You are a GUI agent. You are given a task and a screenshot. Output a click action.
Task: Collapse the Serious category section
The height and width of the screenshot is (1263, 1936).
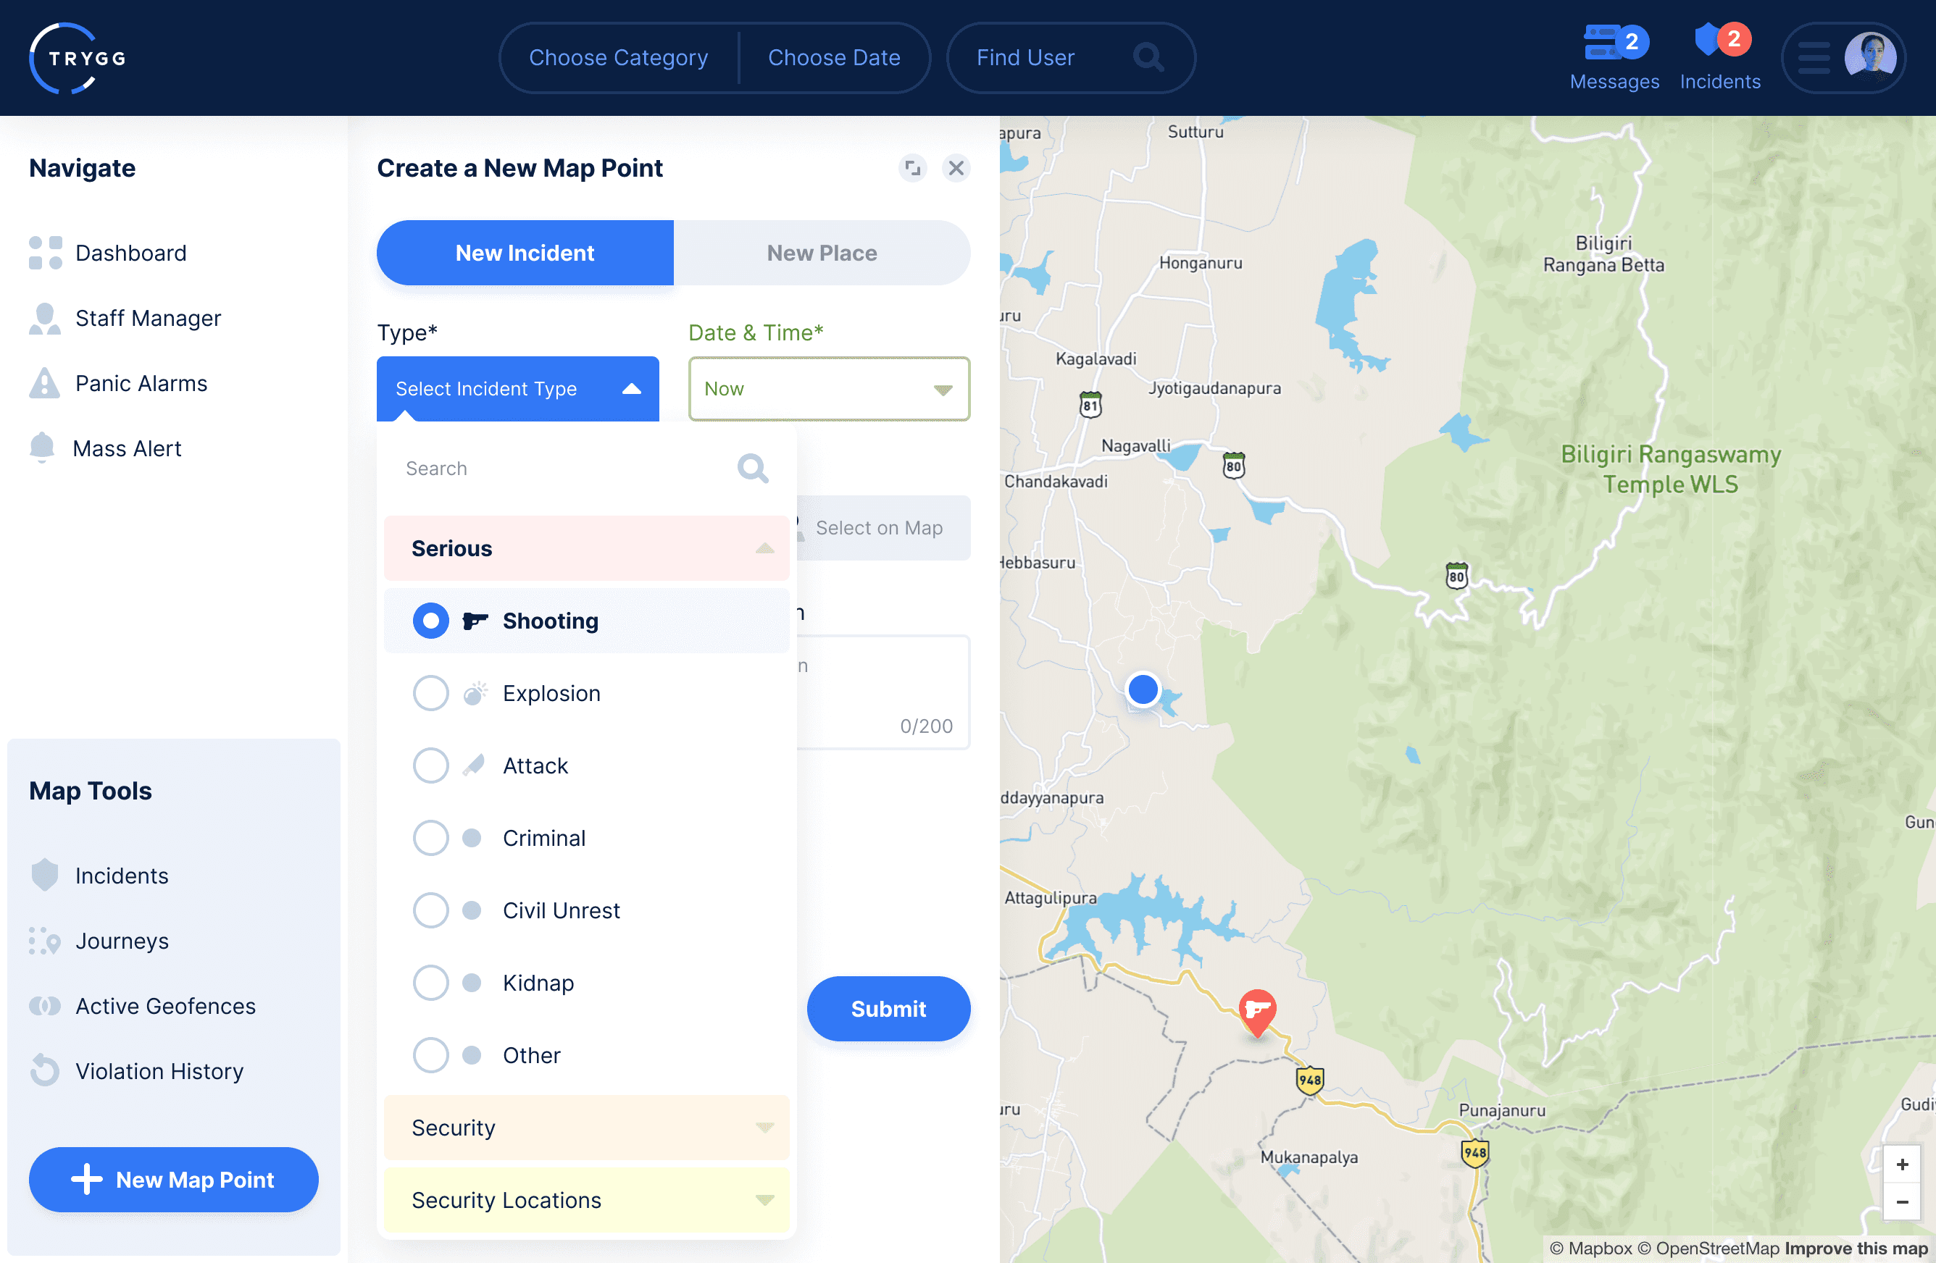click(x=764, y=548)
